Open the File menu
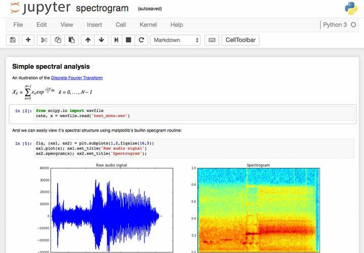The width and height of the screenshot is (364, 253). coord(18,25)
